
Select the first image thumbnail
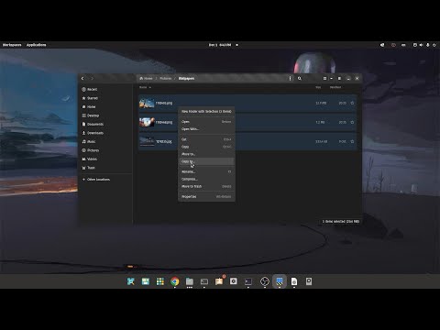147,103
